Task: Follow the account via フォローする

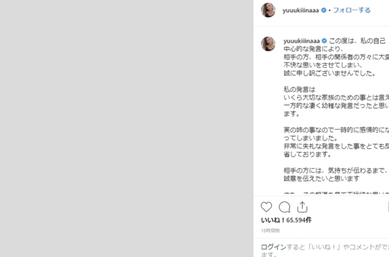Action: [x=351, y=10]
